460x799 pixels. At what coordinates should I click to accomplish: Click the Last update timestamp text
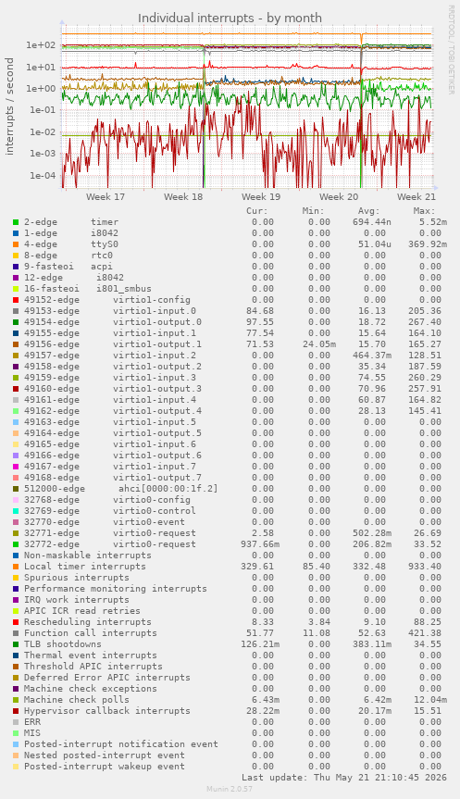tap(344, 778)
